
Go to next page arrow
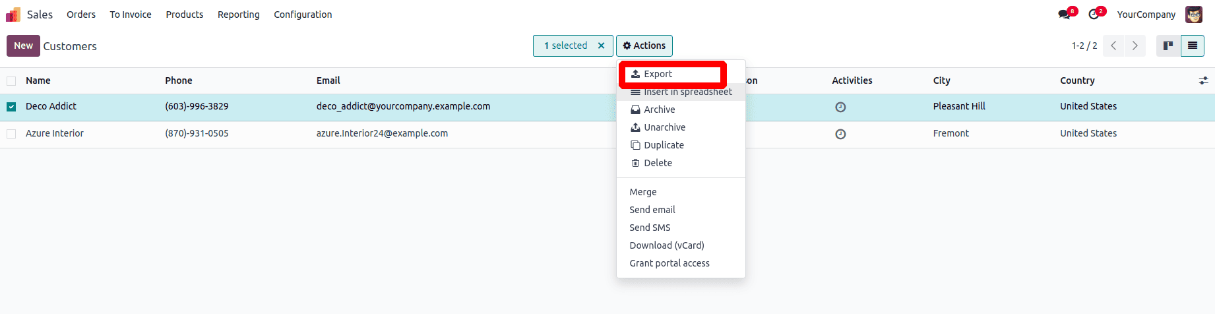pyautogui.click(x=1135, y=46)
